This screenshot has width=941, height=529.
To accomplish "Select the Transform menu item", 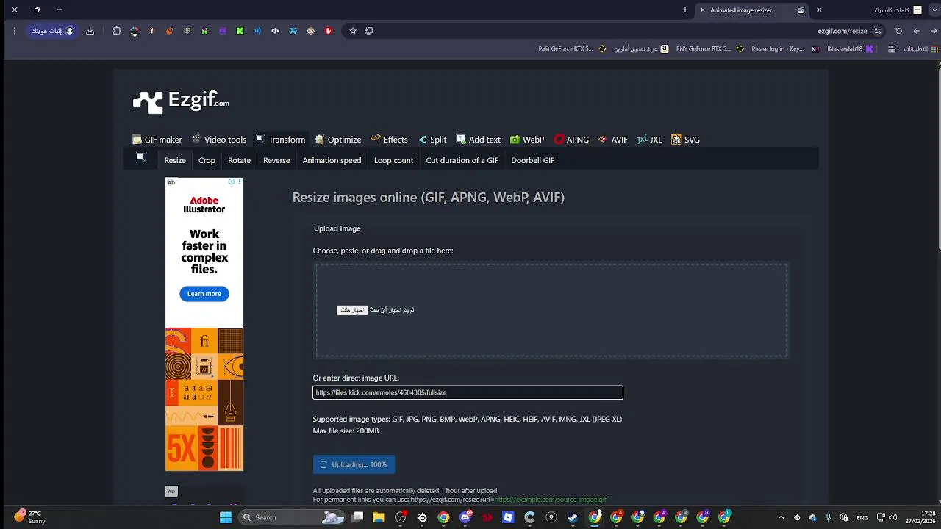I will click(280, 140).
